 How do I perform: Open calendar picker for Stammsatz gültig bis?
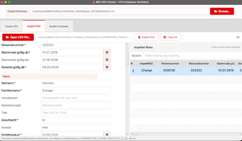pos(107,60)
